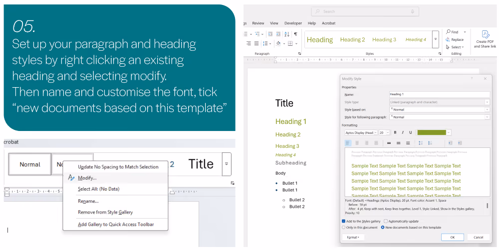Open the Style based on dropdown
This screenshot has width=499, height=250.
(x=487, y=110)
